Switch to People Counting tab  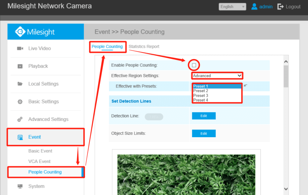pos(107,47)
